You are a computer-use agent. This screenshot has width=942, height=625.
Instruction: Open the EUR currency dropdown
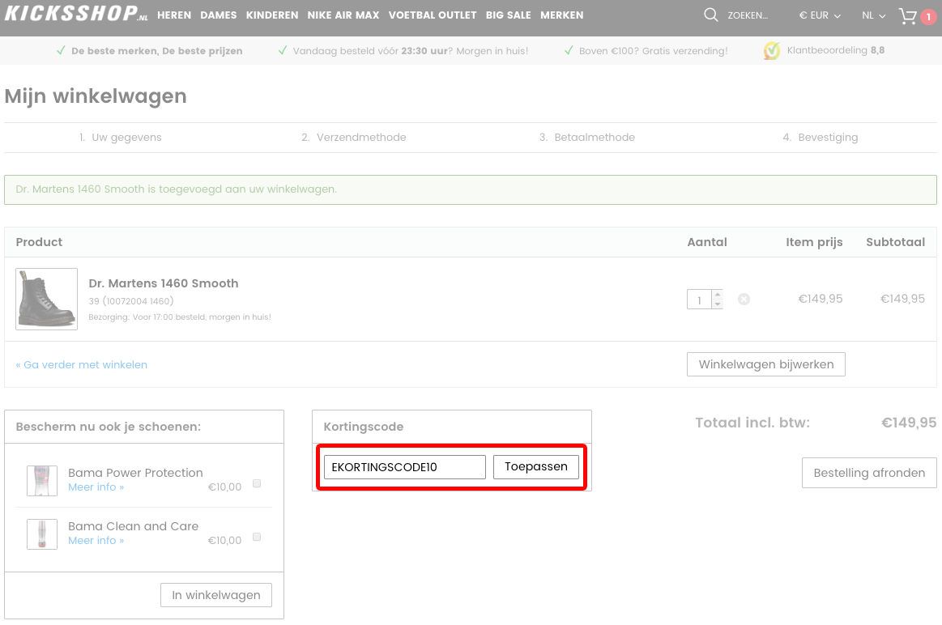pyautogui.click(x=820, y=15)
